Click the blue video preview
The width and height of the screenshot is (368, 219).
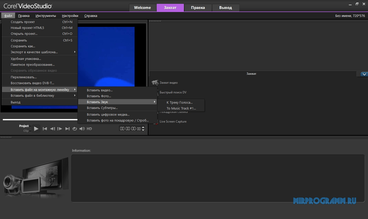106,57
